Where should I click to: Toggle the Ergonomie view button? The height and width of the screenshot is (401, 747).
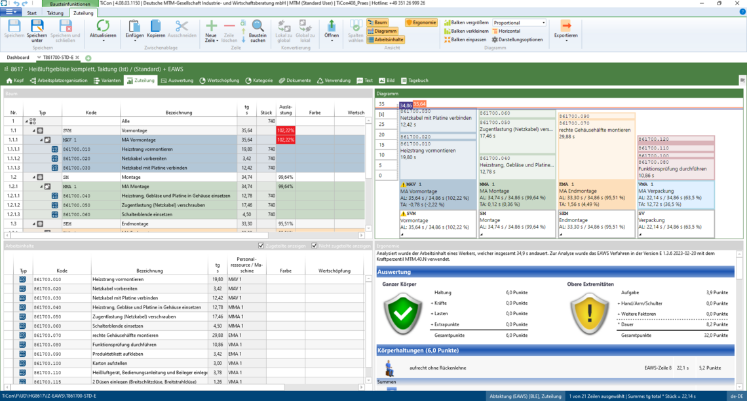421,23
